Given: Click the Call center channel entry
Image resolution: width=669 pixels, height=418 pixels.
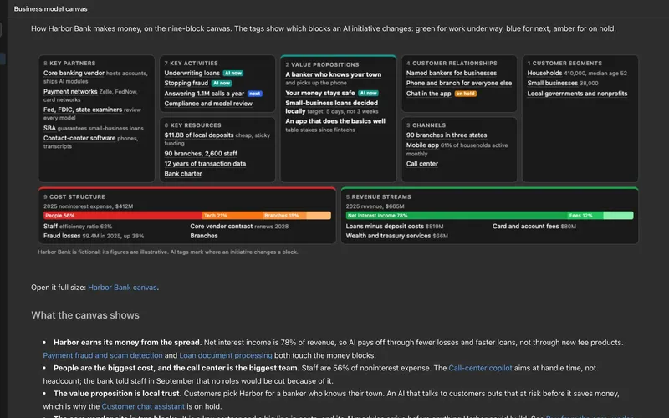Looking at the screenshot, I should click(422, 164).
